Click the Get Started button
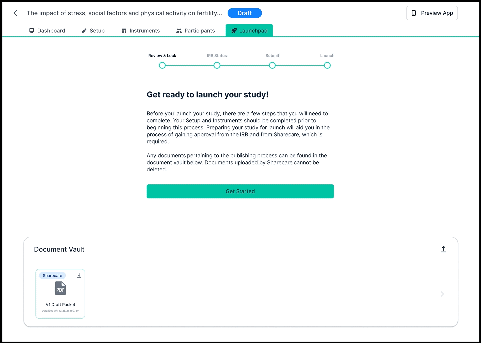 point(240,191)
